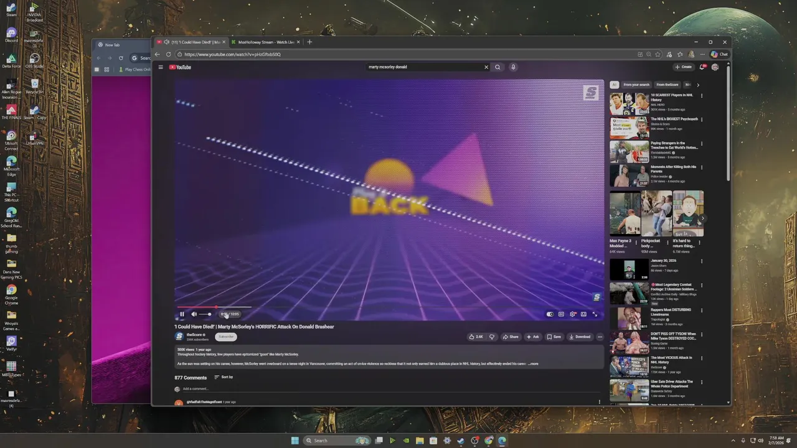The image size is (797, 448).
Task: Dislike the video with thumbs-down
Action: [492, 337]
